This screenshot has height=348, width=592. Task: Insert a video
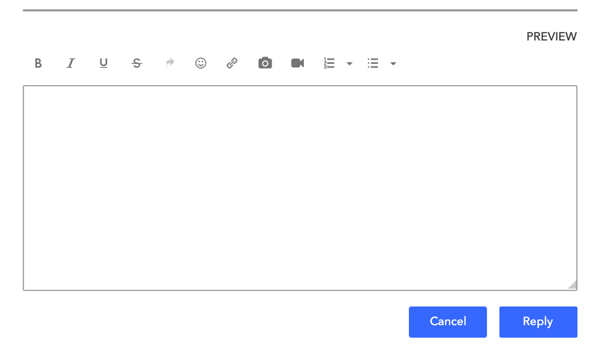tap(297, 63)
